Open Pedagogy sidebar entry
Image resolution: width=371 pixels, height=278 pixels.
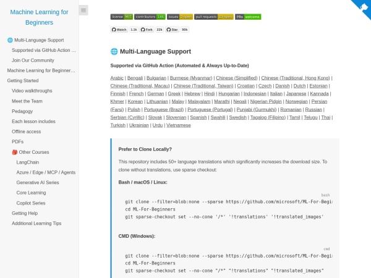tap(22, 111)
